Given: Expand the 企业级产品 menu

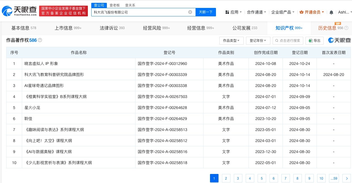Looking at the screenshot, I should pyautogui.click(x=283, y=12).
